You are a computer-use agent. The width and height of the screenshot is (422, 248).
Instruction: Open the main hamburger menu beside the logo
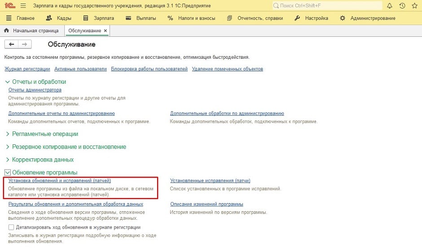pyautogui.click(x=23, y=5)
